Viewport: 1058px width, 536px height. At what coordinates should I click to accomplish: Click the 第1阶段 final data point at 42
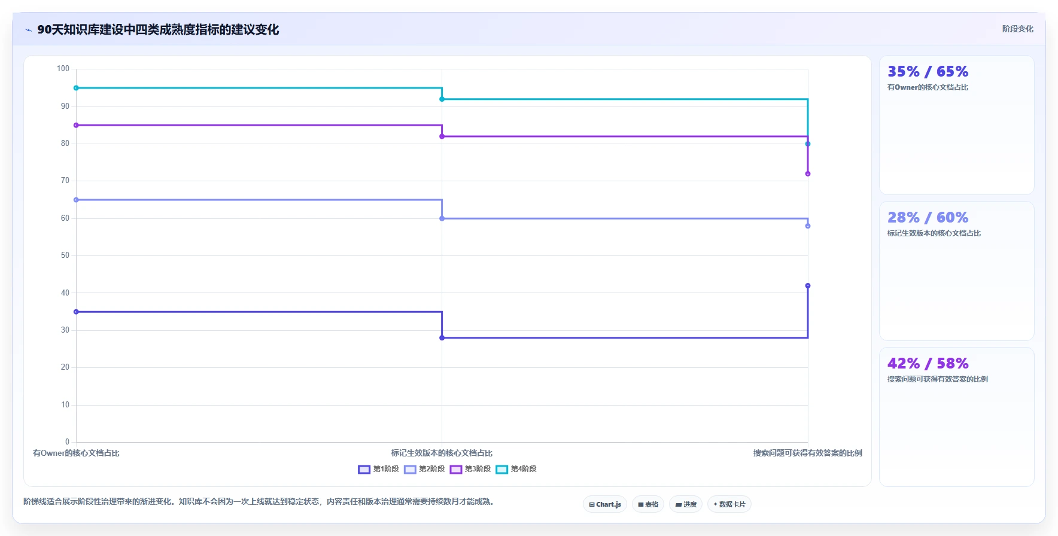coord(808,286)
